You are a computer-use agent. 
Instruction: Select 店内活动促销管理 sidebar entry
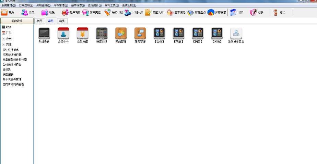(13, 84)
